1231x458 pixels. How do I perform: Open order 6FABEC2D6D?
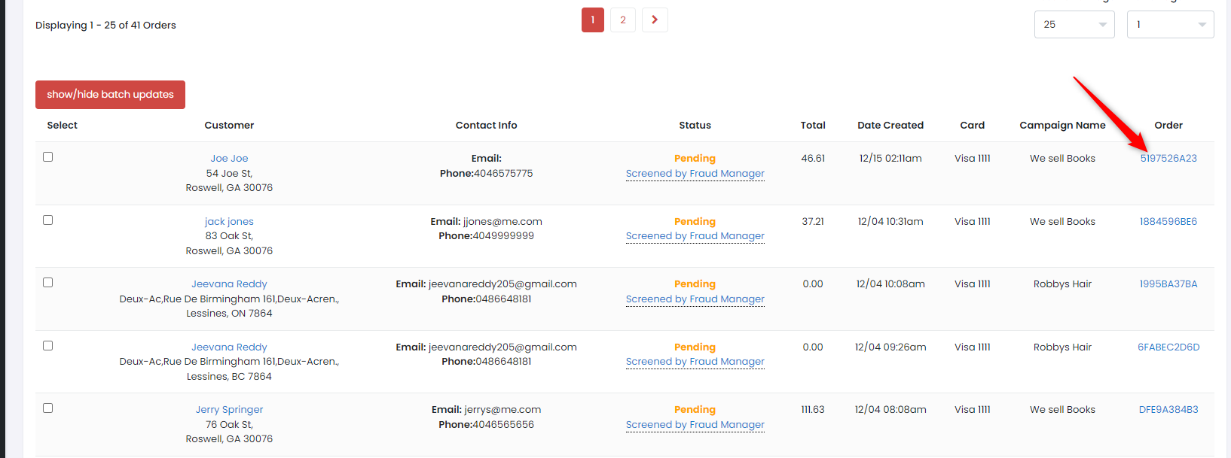pos(1168,347)
